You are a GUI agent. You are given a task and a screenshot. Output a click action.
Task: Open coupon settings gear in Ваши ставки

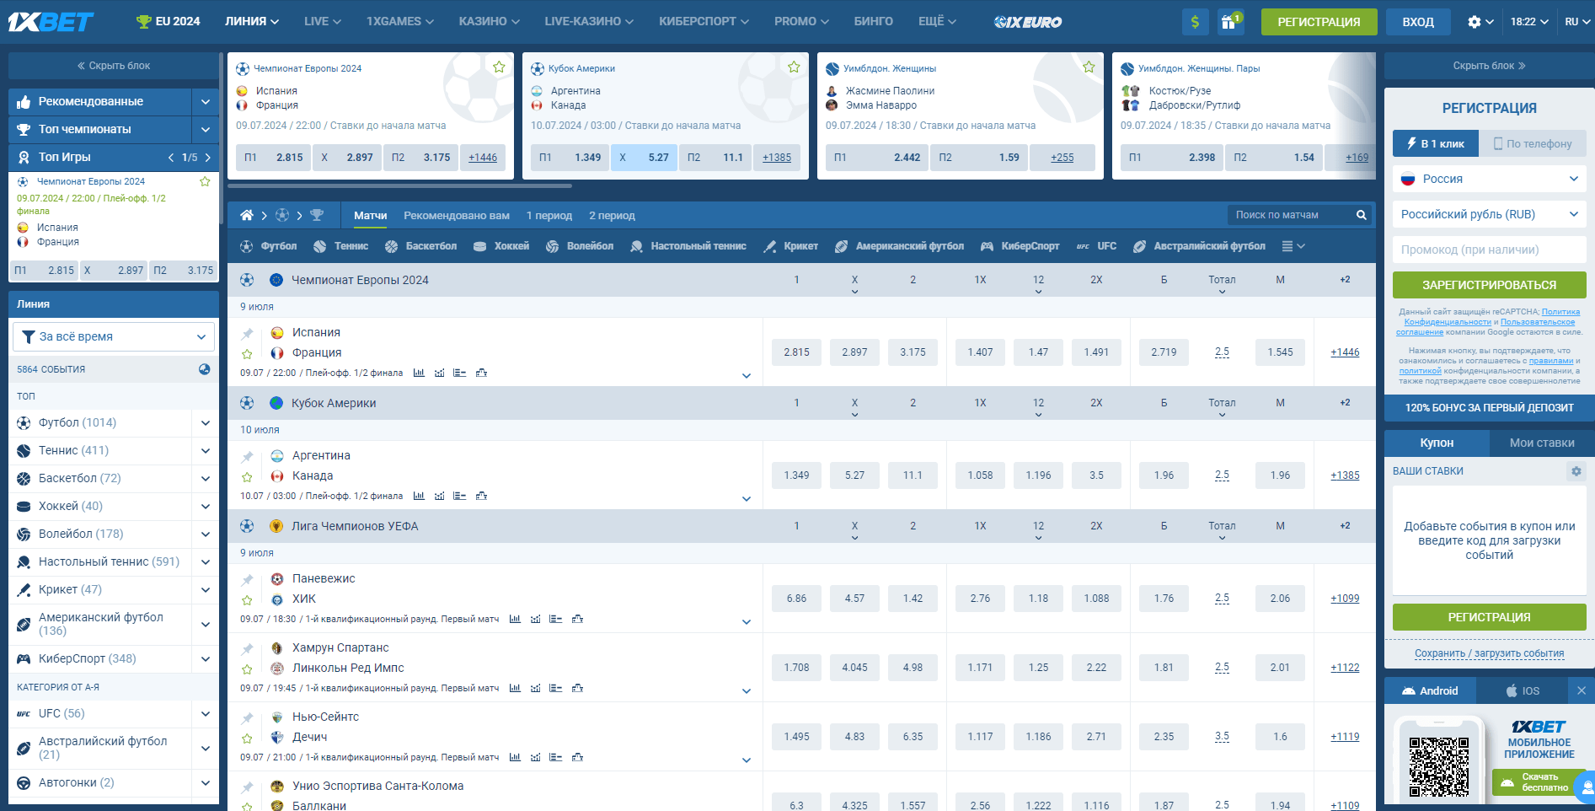pos(1576,471)
